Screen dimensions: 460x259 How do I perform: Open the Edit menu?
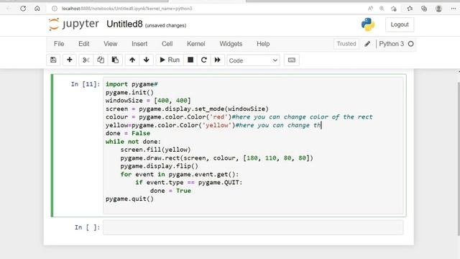point(84,44)
